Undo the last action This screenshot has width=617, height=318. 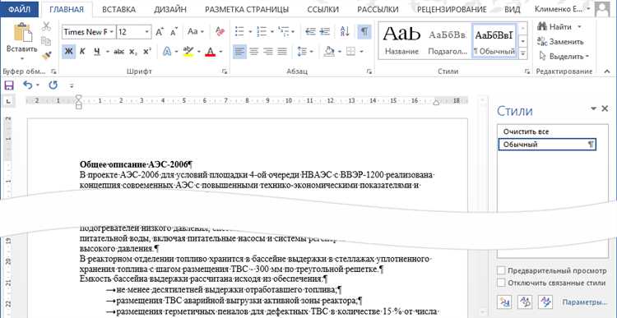[27, 85]
